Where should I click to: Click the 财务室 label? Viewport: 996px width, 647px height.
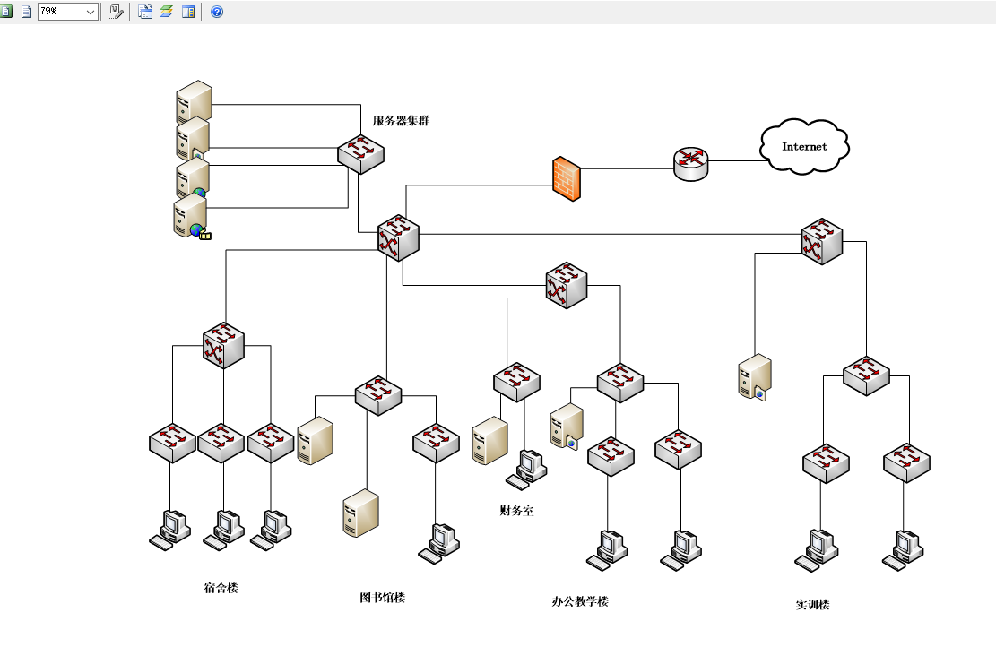coord(516,511)
